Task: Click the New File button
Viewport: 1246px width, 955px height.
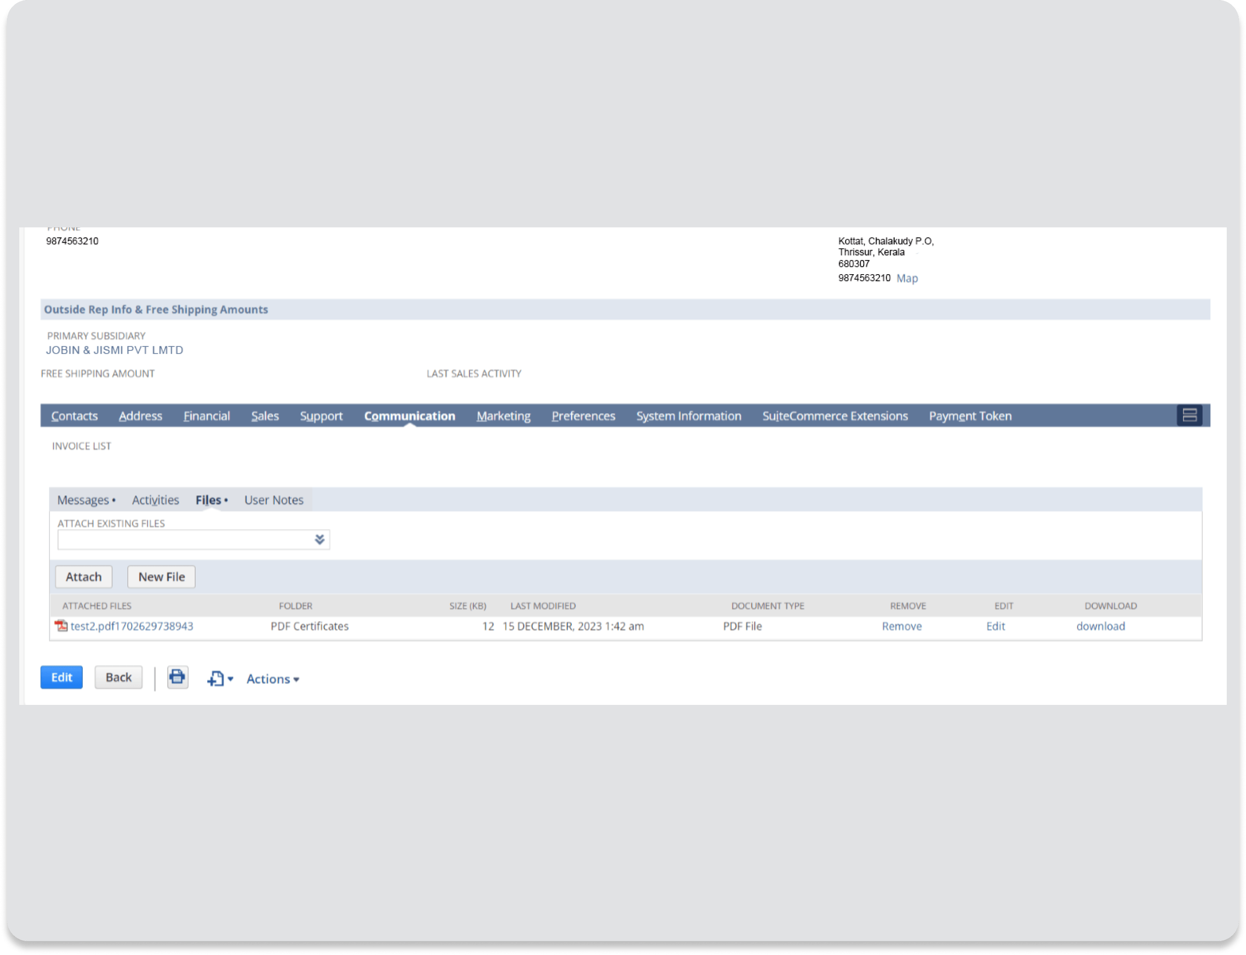Action: [x=161, y=576]
